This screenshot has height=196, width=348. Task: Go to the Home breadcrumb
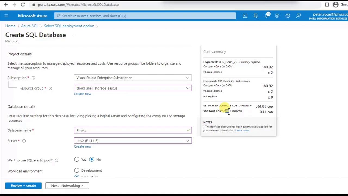coord(10,26)
